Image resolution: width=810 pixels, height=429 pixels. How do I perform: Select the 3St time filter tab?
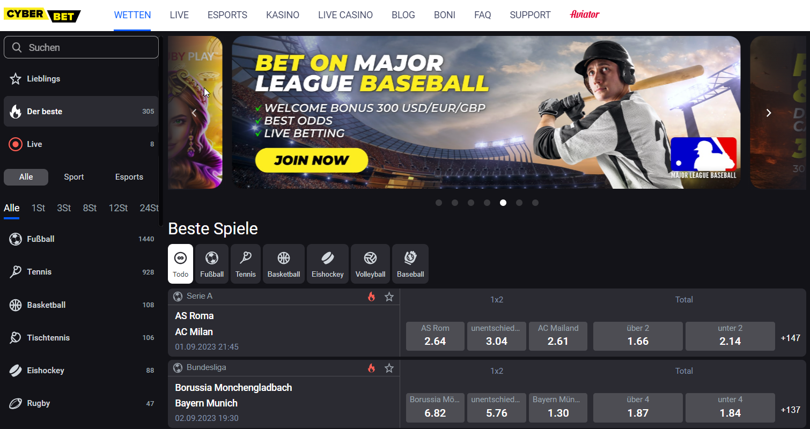point(64,208)
